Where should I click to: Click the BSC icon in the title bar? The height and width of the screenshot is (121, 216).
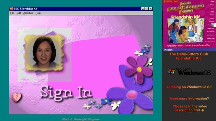point(11,9)
